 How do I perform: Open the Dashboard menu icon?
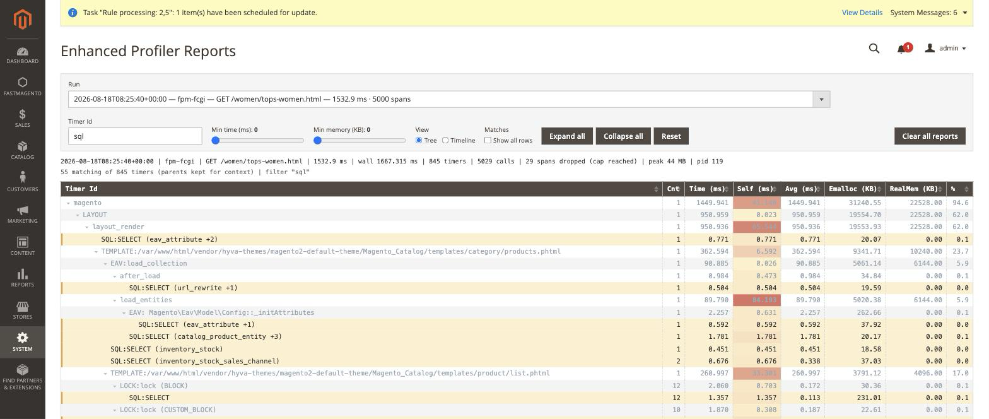click(22, 51)
